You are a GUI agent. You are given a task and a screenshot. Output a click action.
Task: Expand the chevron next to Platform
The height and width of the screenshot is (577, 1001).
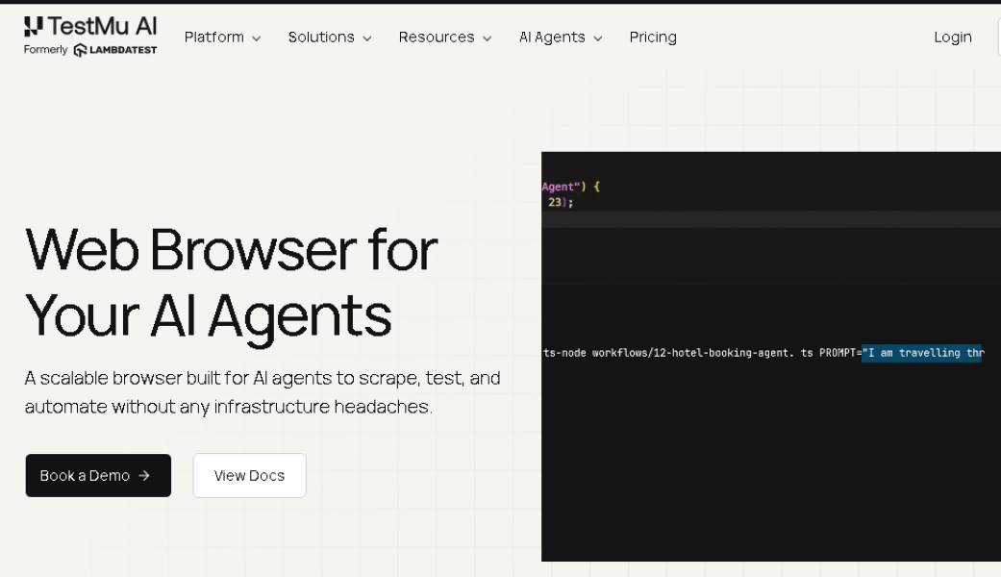point(257,38)
